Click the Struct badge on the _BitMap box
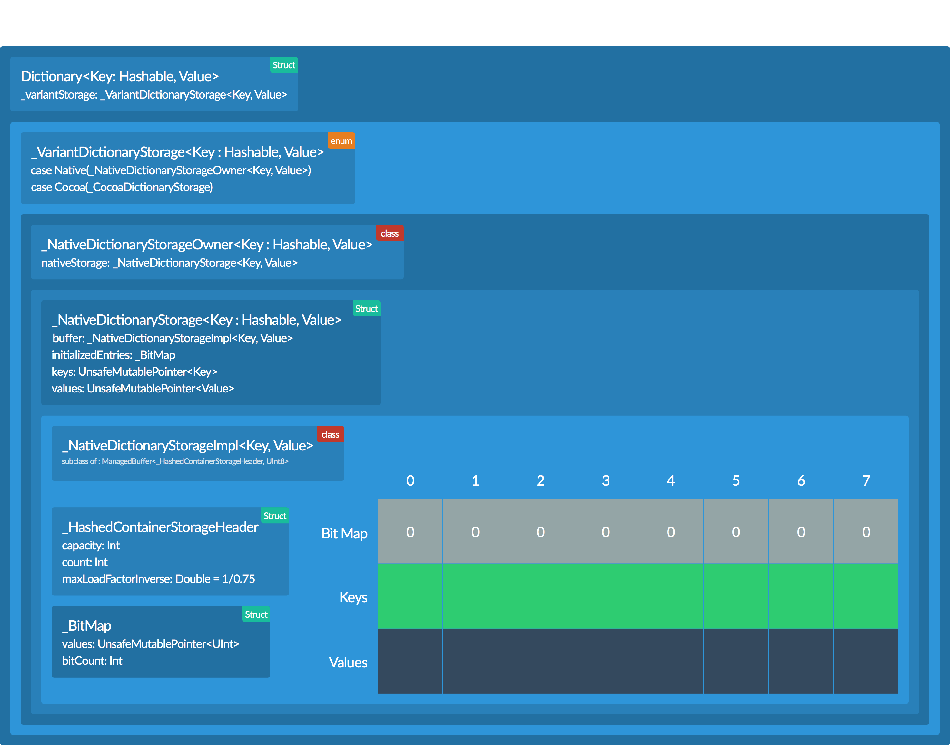 pyautogui.click(x=256, y=614)
